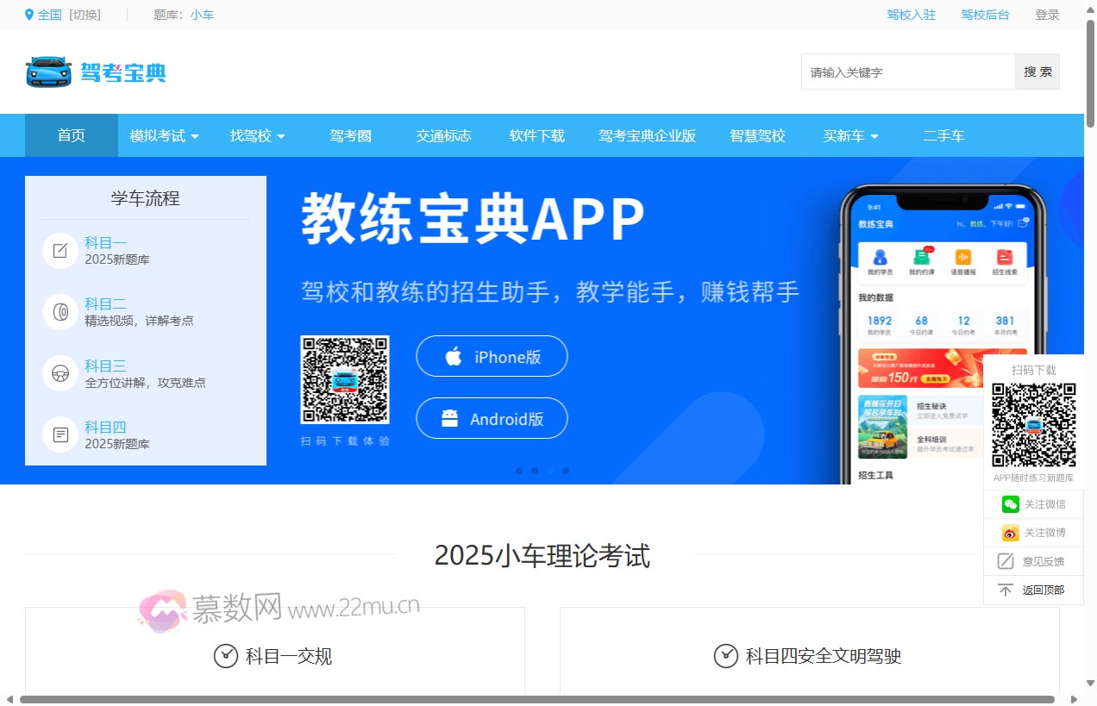Image resolution: width=1097 pixels, height=706 pixels.
Task: Click the 驾考宝典 car logo icon
Action: pos(47,72)
